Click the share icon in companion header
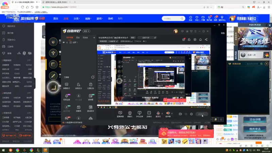This screenshot has height=153, width=272. point(206,39)
